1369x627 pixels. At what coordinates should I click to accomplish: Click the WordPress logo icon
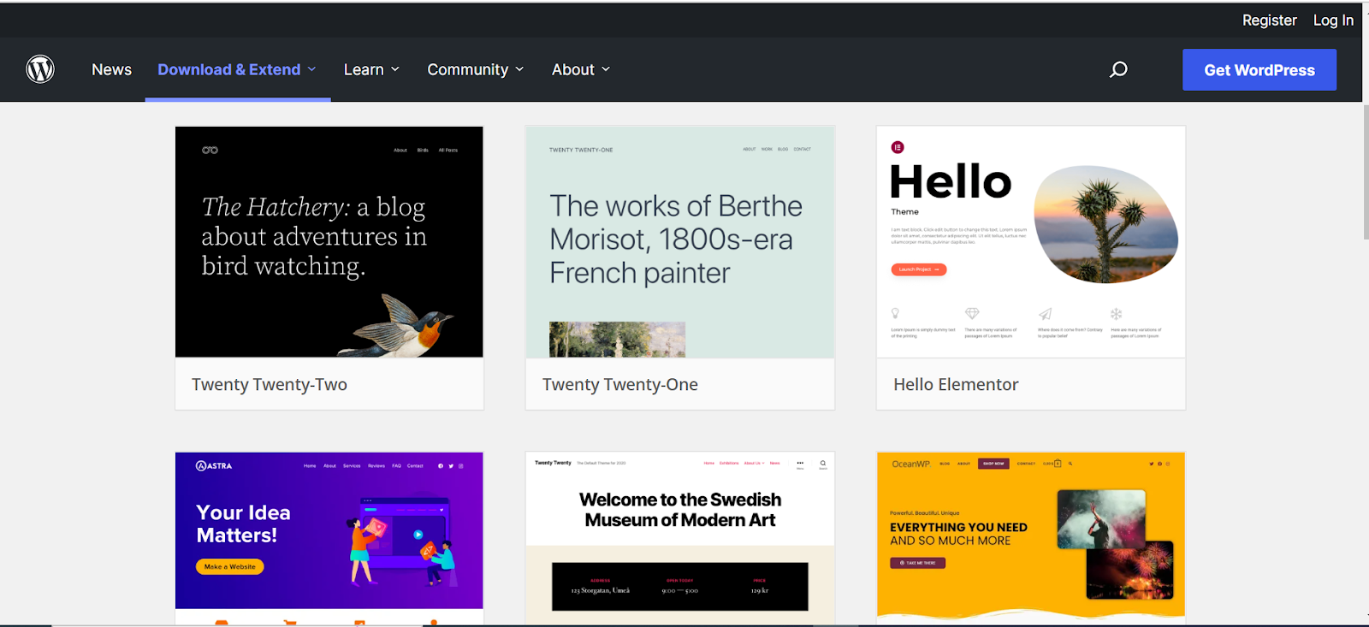[x=40, y=69]
